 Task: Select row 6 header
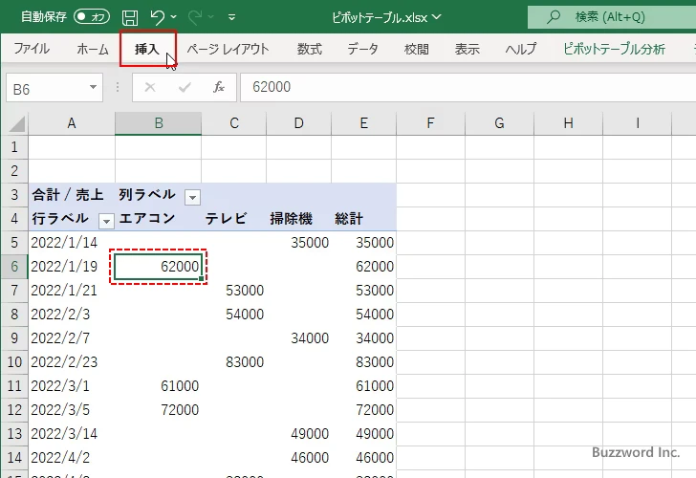(14, 267)
